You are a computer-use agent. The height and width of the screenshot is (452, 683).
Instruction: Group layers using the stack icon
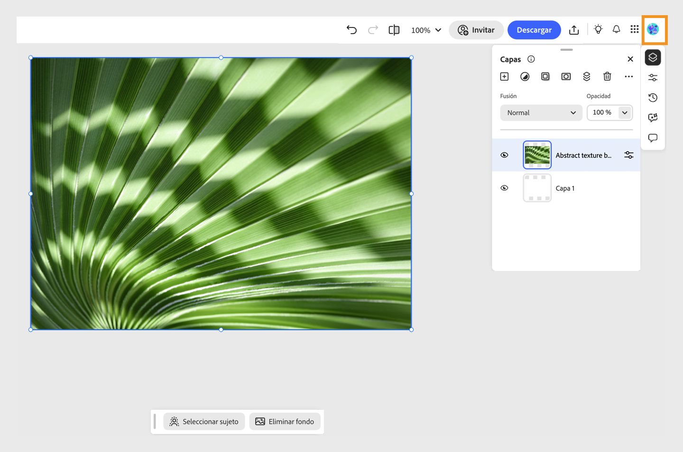[x=587, y=76]
